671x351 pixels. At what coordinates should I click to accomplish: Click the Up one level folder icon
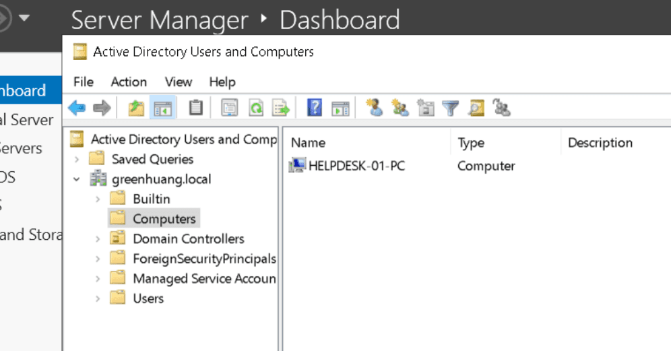click(x=137, y=108)
